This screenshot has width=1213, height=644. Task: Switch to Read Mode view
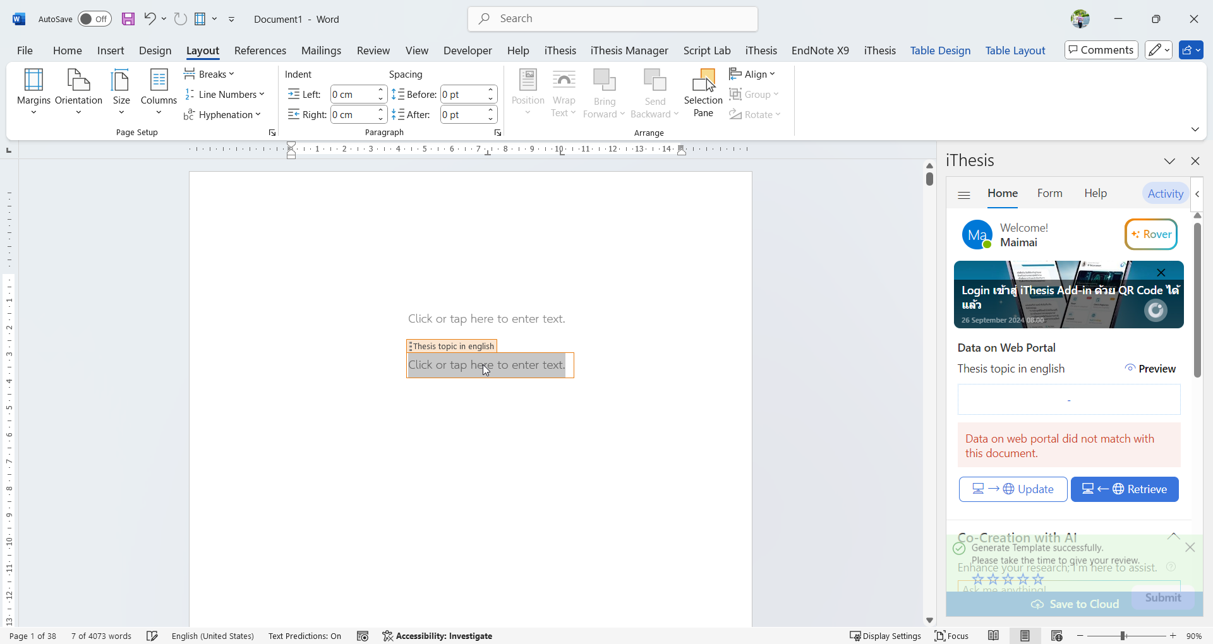(x=994, y=636)
